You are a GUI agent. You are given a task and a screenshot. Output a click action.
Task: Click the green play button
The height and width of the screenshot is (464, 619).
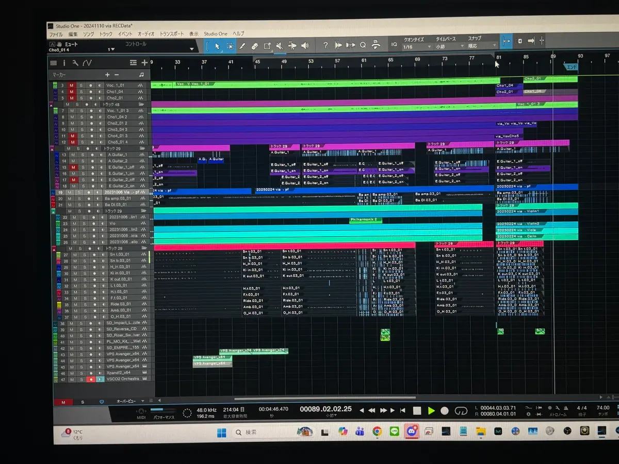[431, 411]
